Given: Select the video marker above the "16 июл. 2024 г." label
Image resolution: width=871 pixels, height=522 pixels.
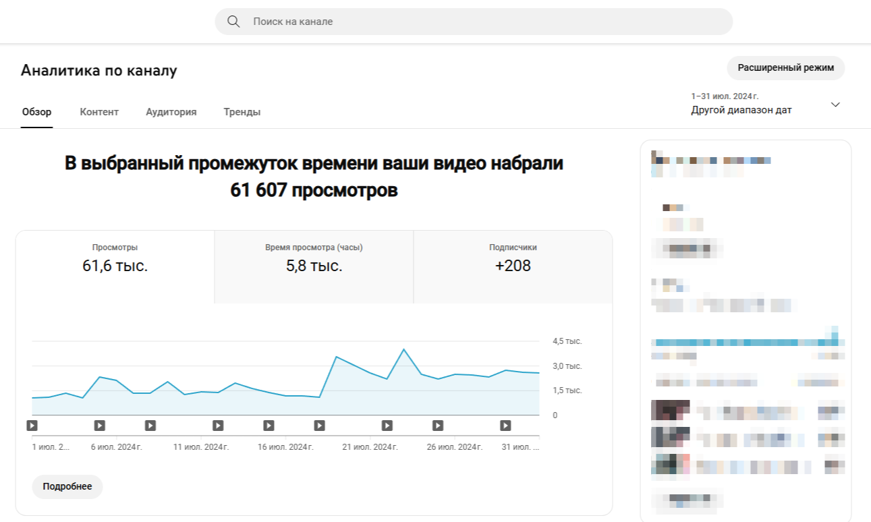Looking at the screenshot, I should [x=269, y=426].
